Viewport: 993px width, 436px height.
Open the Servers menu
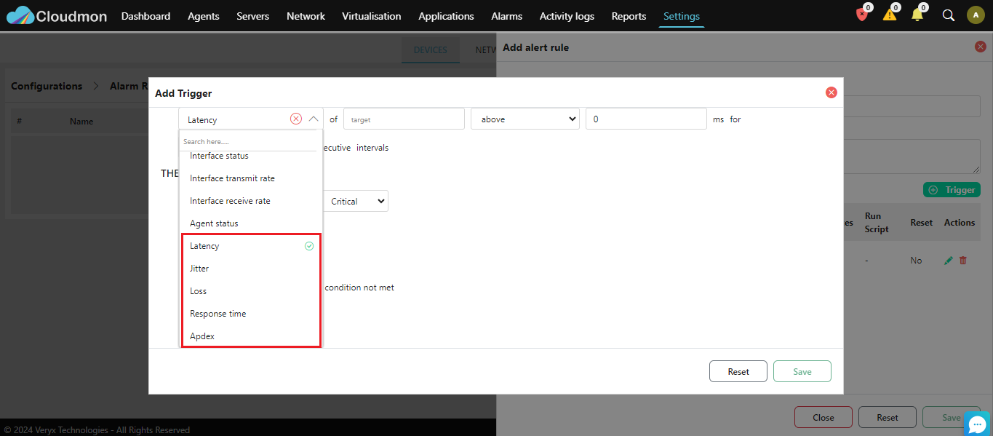click(252, 16)
